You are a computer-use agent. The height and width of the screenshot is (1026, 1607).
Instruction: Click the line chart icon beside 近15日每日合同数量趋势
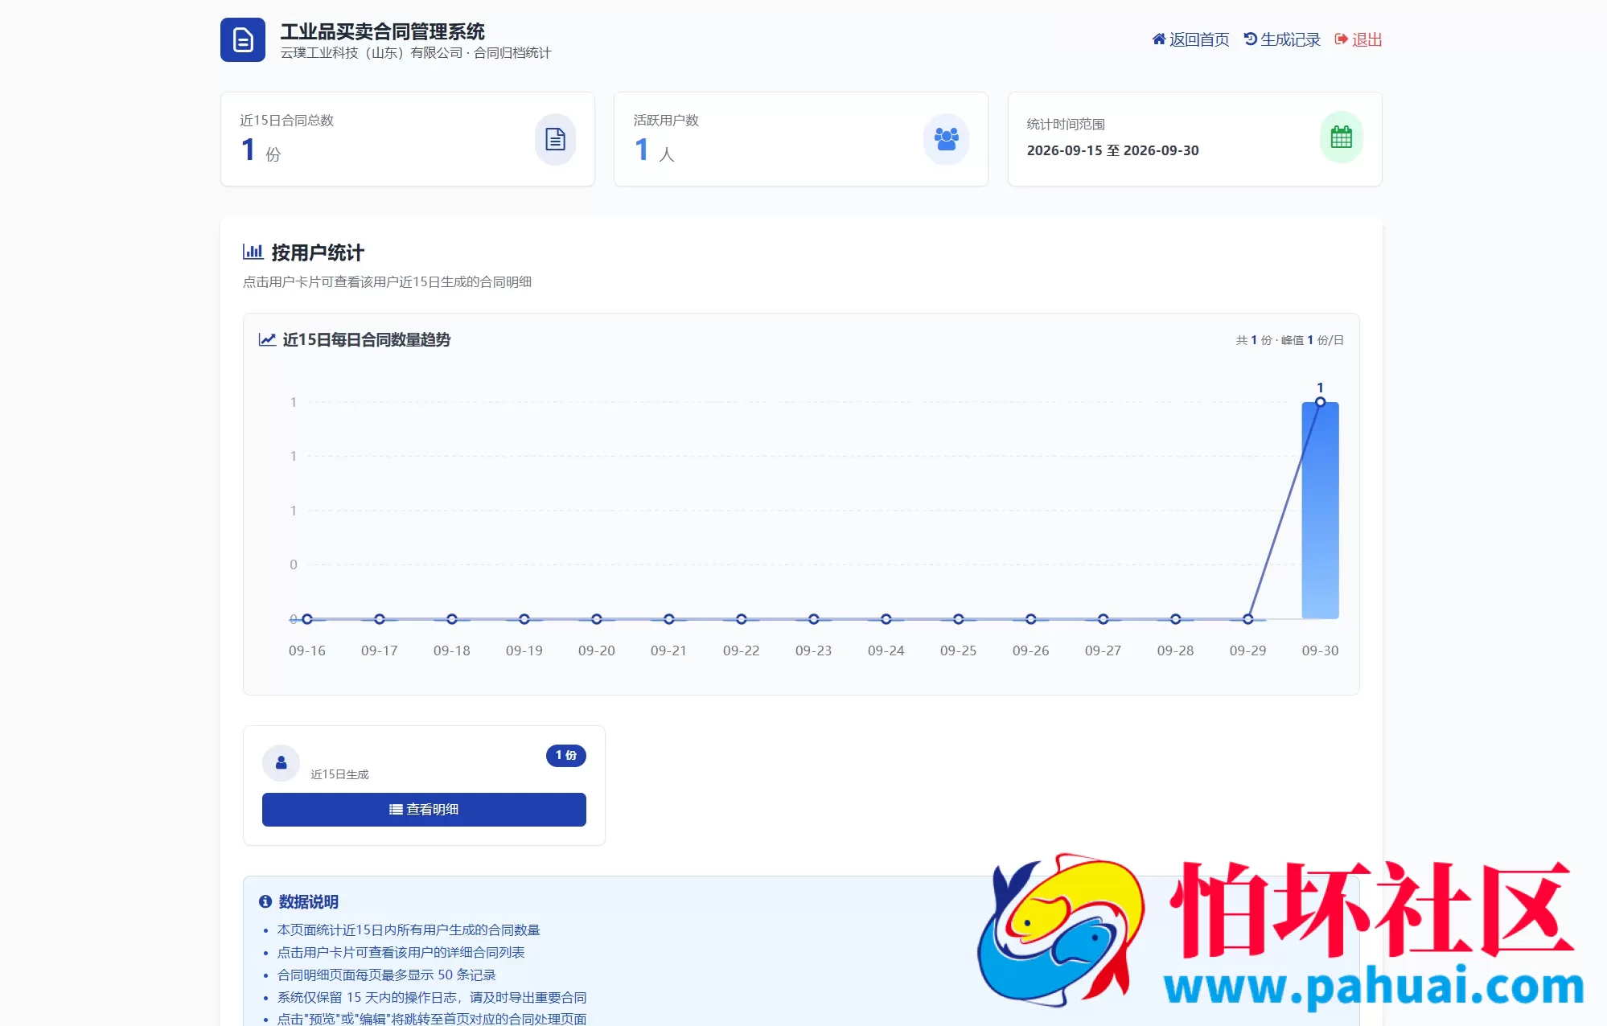point(267,339)
